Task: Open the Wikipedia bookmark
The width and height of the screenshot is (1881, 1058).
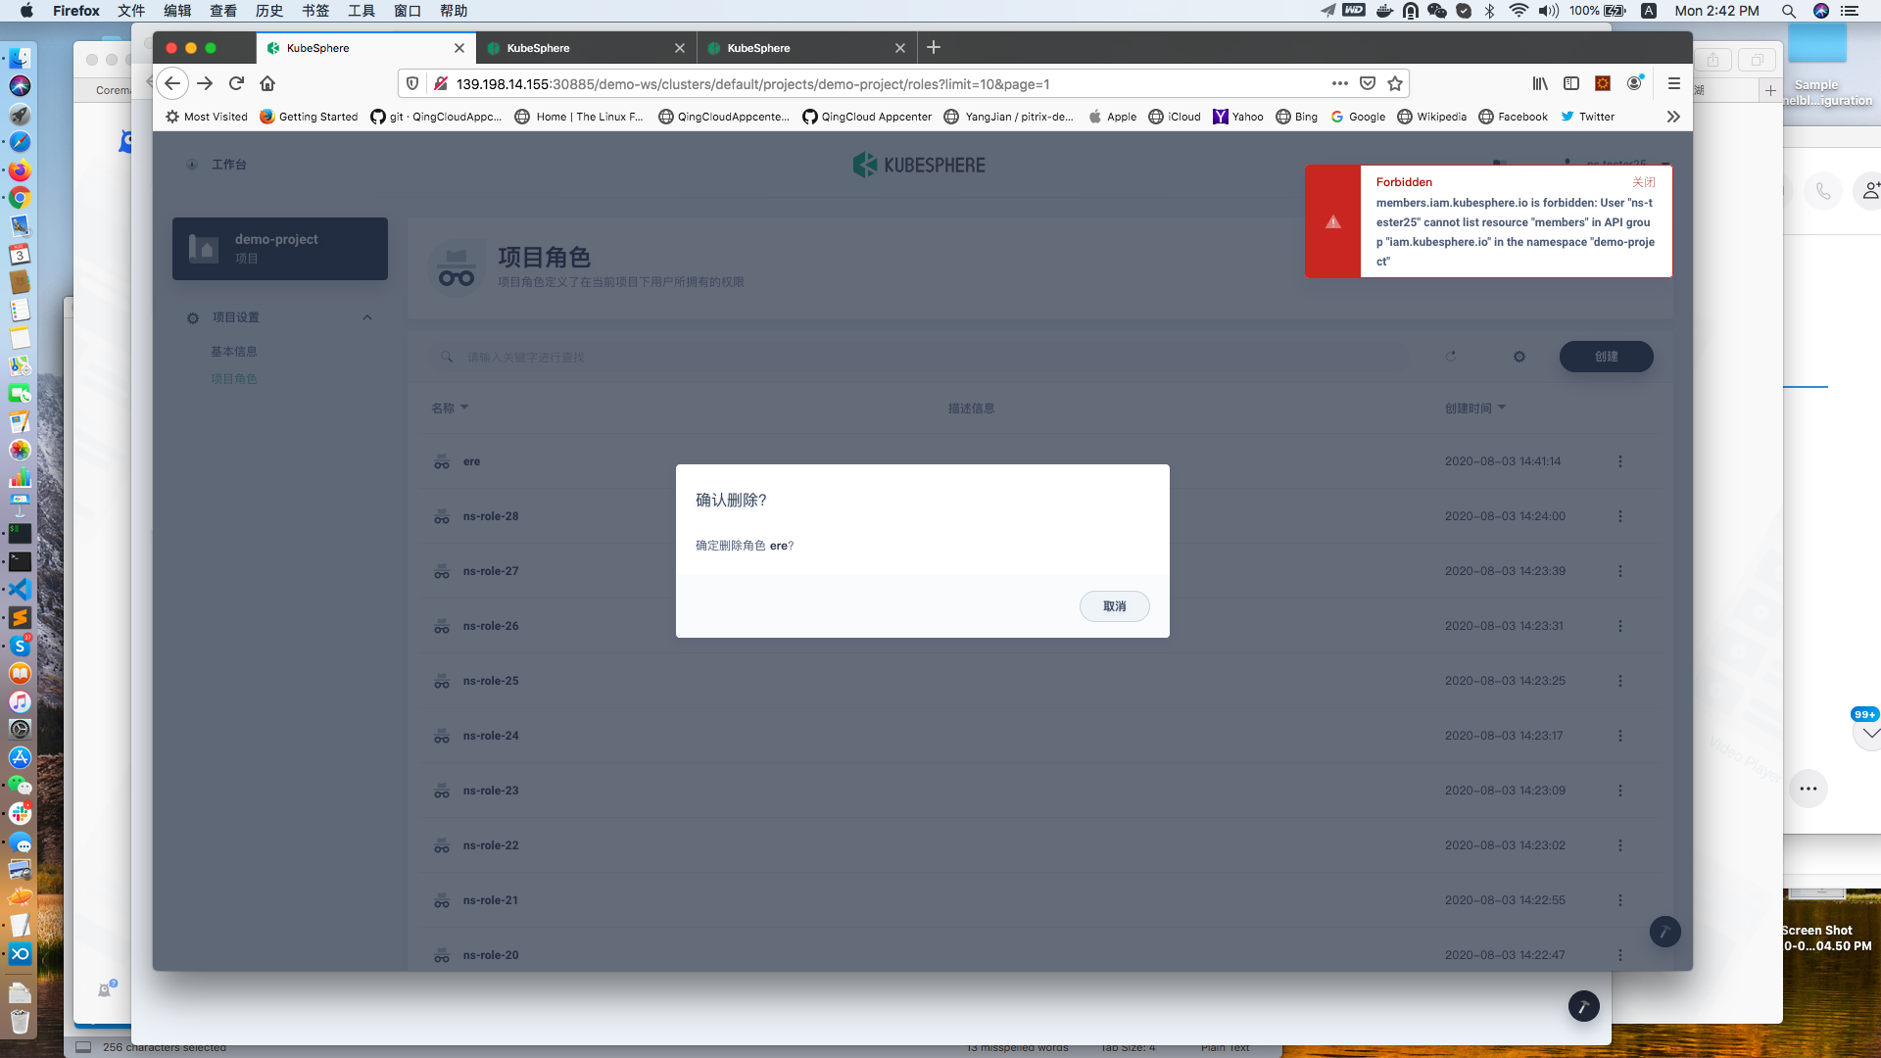Action: click(x=1431, y=117)
